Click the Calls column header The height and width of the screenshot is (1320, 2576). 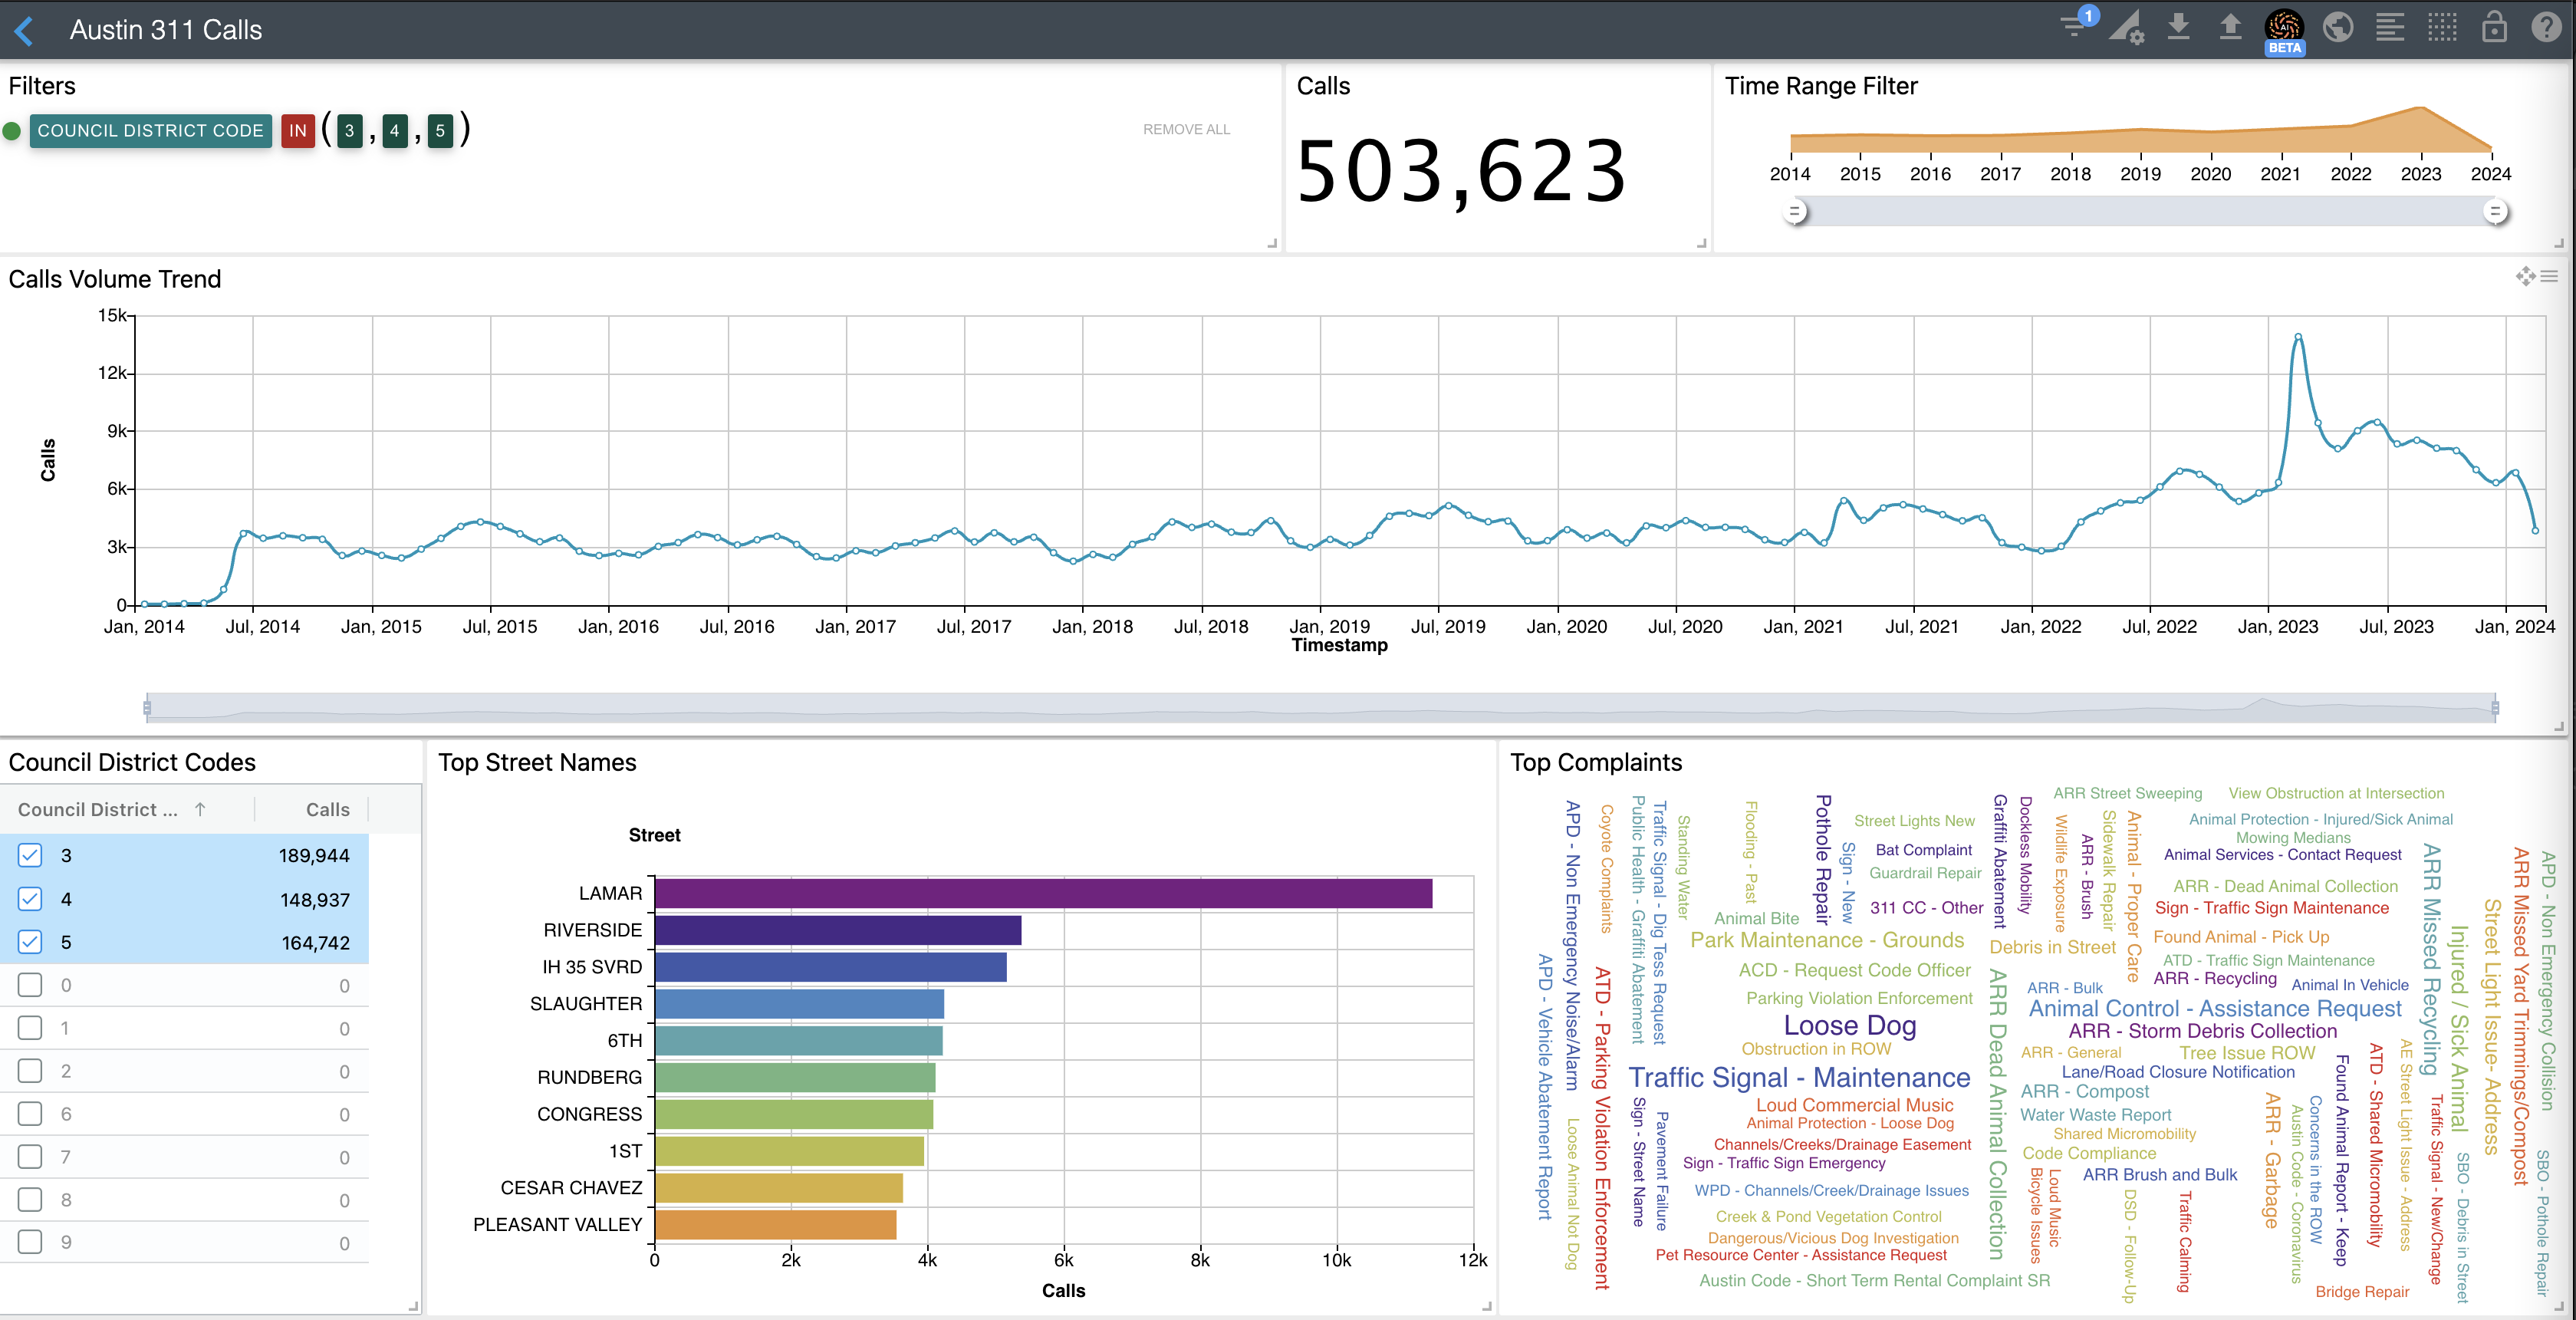[327, 809]
